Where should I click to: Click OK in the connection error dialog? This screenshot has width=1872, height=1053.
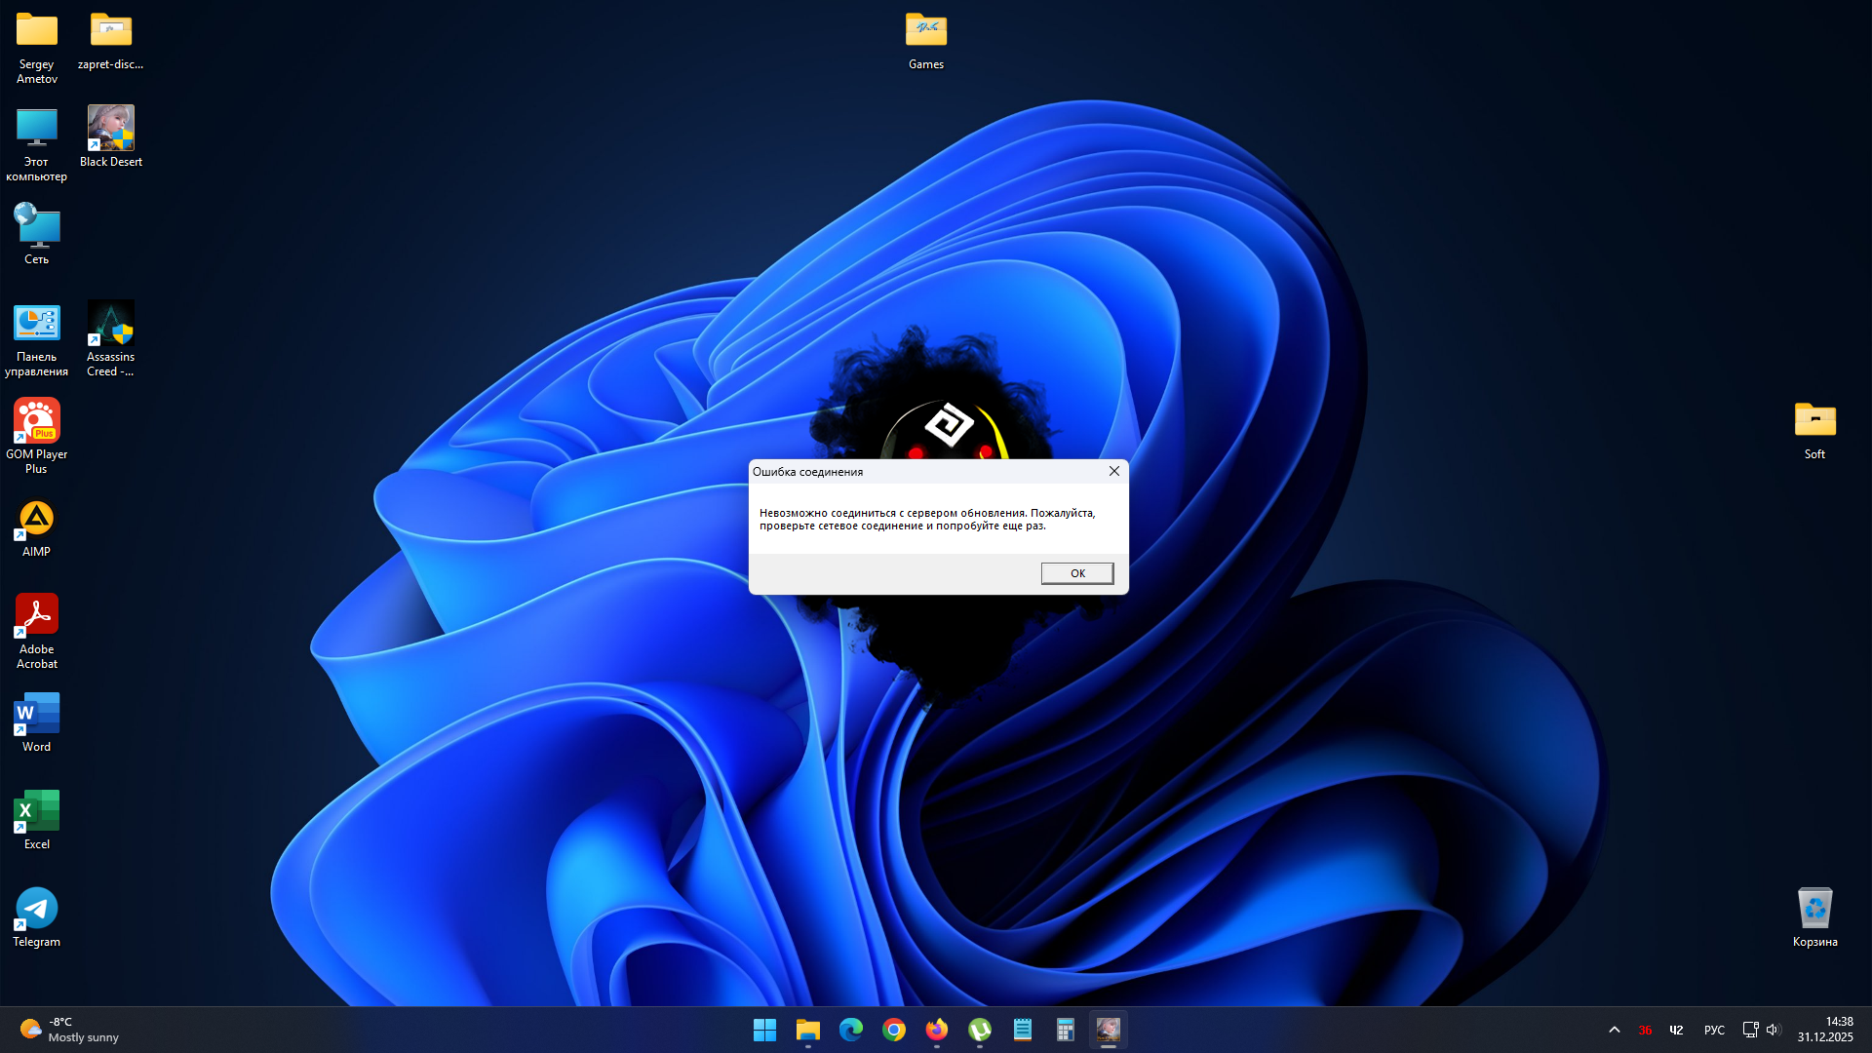point(1076,573)
